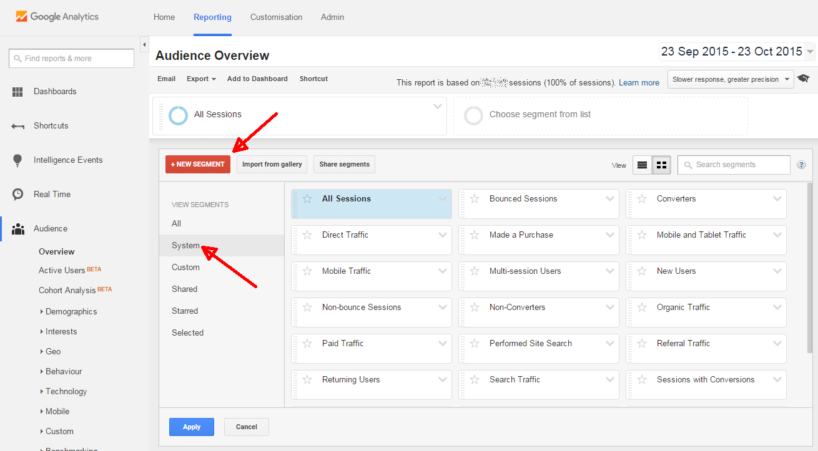Open the Reporting tab
This screenshot has width=818, height=451.
pos(212,17)
